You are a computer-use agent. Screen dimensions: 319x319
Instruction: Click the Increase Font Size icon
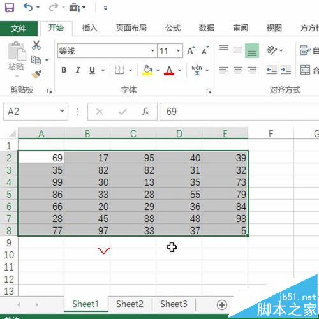pyautogui.click(x=191, y=50)
